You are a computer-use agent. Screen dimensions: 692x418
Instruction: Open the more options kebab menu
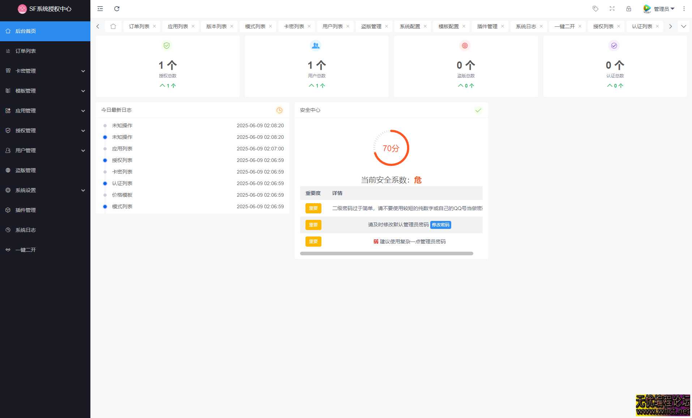(683, 8)
